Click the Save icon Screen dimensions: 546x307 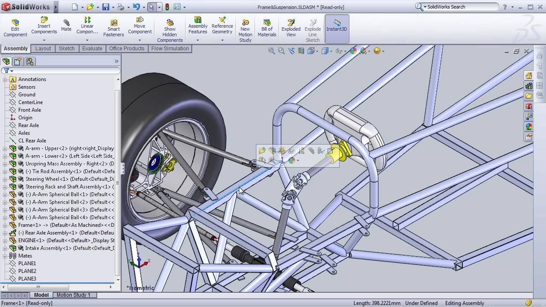point(105,7)
